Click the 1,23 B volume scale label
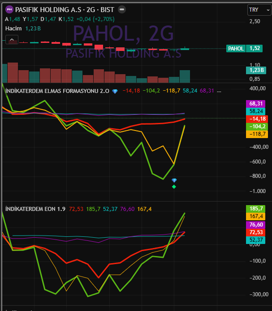Viewport: 272px width, 311px height. coord(256,70)
